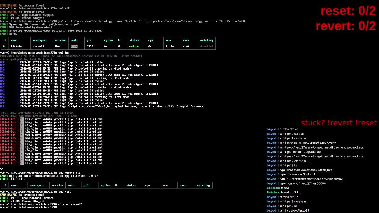This screenshot has height=213, width=379.
Task: Click the pid value 6559
Action: (x=90, y=46)
